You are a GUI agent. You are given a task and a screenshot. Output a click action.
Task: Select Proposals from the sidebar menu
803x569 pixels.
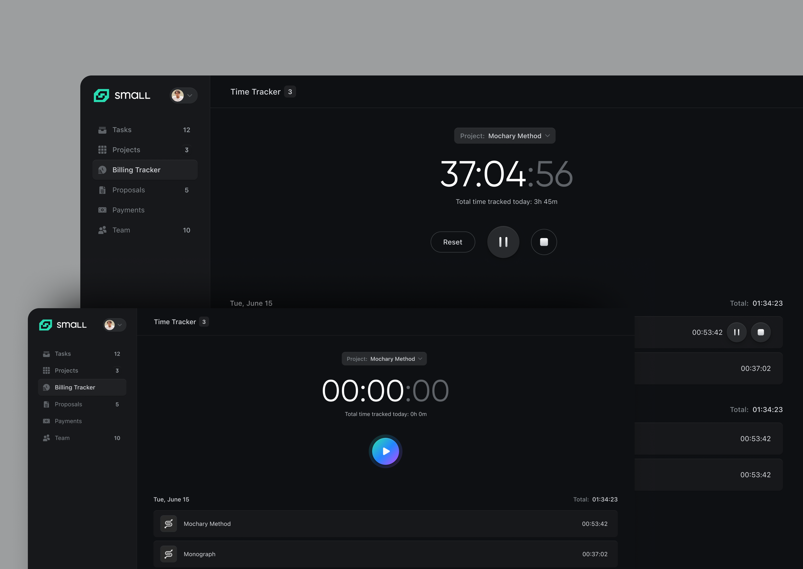128,190
